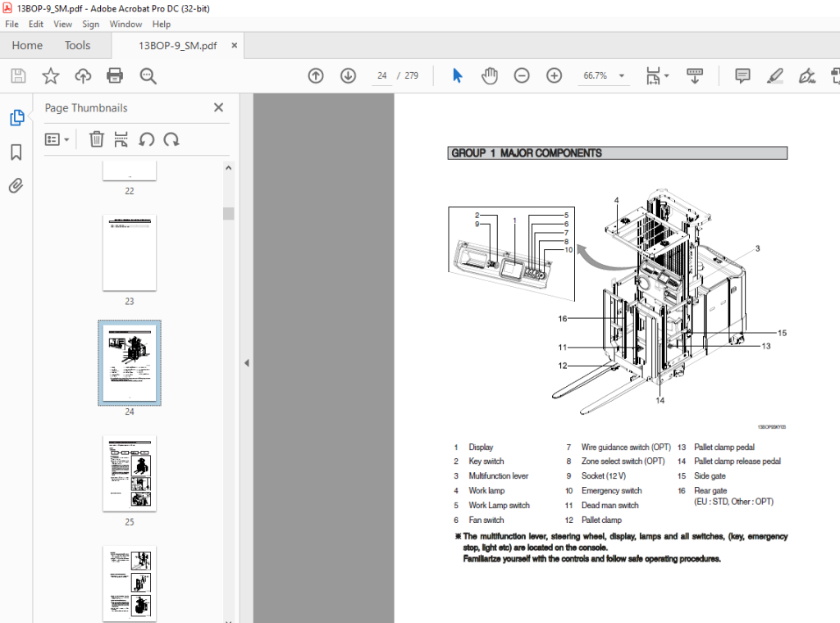Click the page number field

point(382,76)
